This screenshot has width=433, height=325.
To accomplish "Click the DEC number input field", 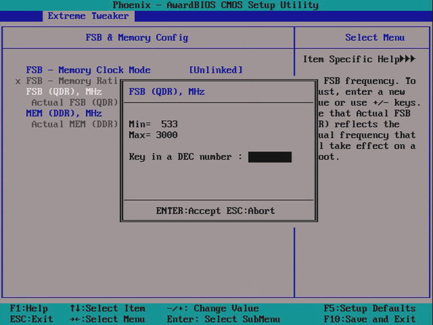I will [270, 157].
